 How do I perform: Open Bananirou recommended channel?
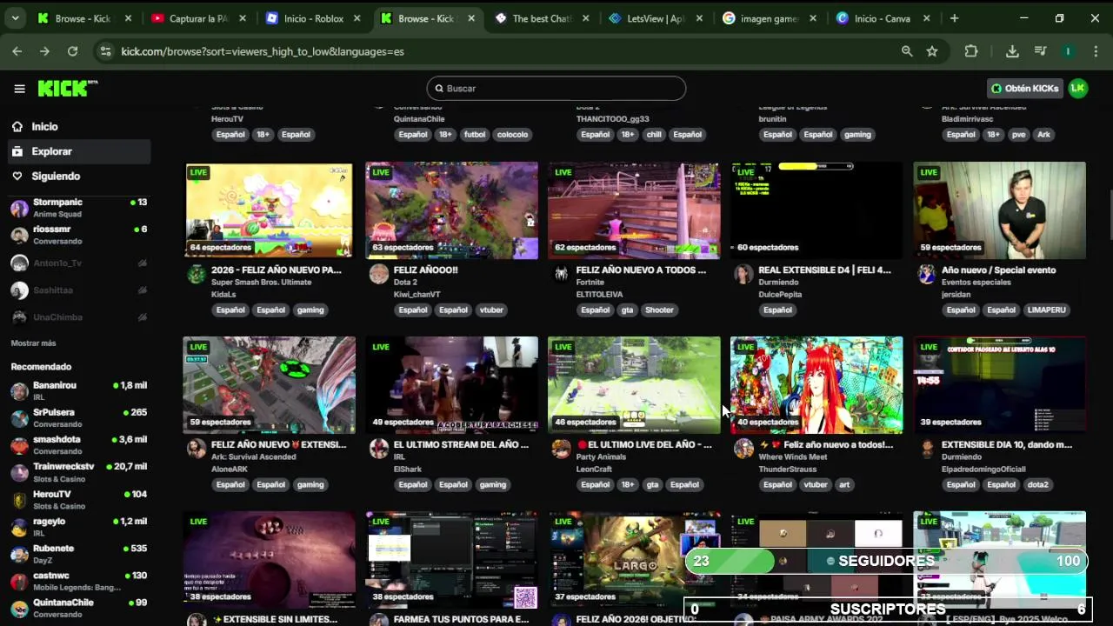tap(78, 390)
